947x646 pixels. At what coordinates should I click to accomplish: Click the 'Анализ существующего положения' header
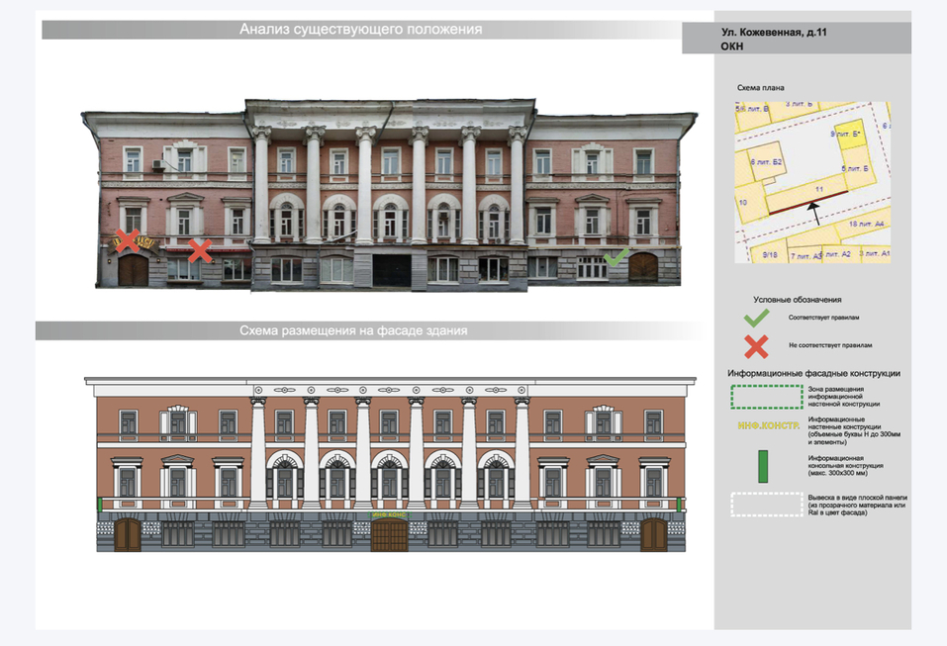(x=360, y=30)
